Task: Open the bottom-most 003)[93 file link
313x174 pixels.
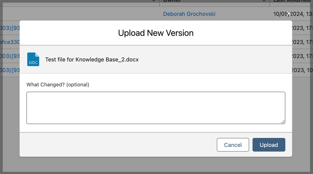Action: [10, 70]
